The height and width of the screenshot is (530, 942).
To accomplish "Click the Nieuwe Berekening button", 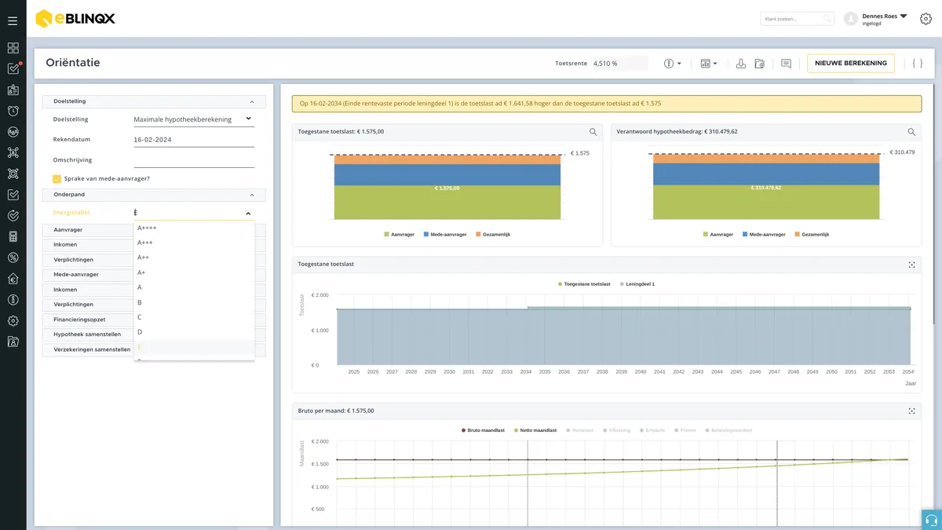I will (x=851, y=64).
